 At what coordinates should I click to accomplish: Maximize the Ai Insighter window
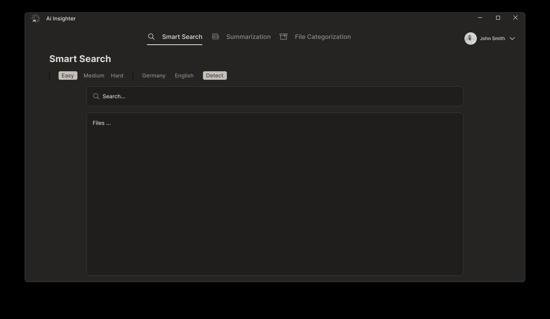tap(498, 18)
